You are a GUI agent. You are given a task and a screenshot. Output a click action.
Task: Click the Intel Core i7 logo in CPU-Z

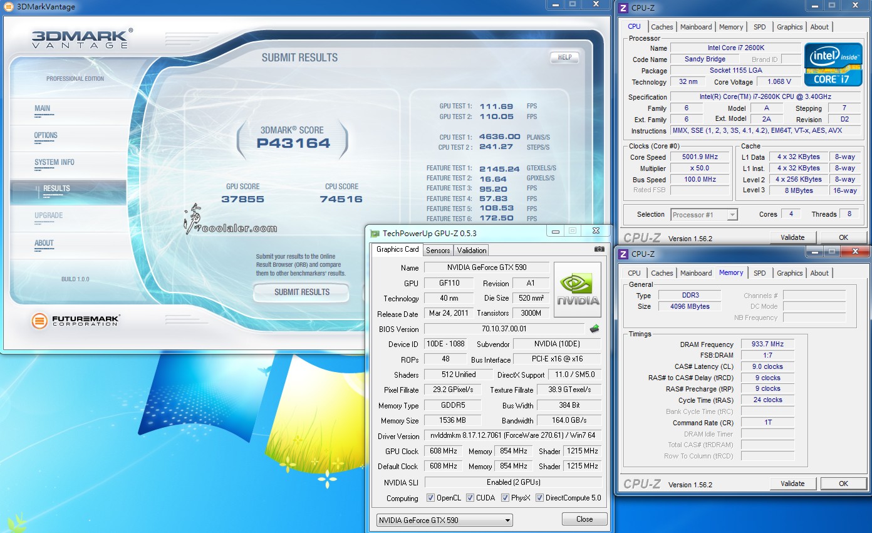[x=833, y=65]
